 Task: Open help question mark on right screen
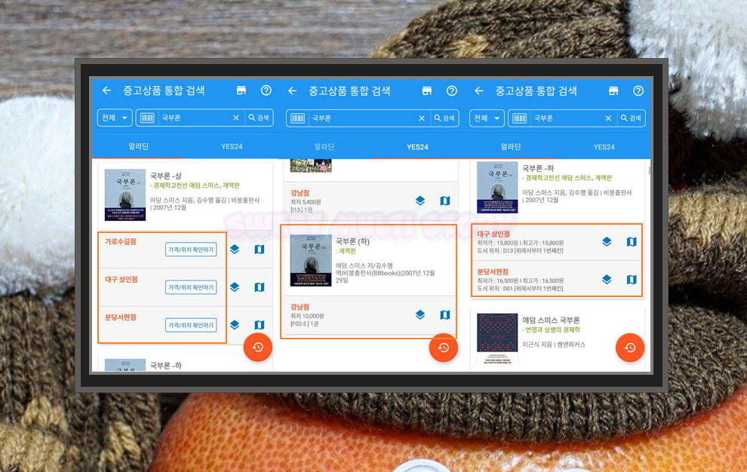pyautogui.click(x=638, y=90)
